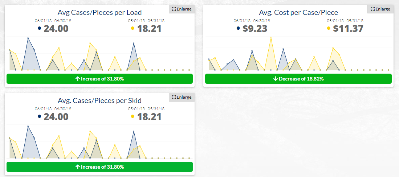Click navy legend dot beside $9.23
399x177 pixels.
click(238, 28)
